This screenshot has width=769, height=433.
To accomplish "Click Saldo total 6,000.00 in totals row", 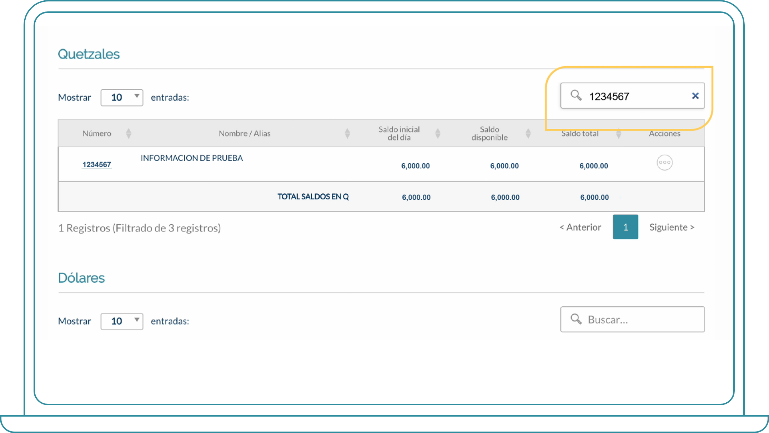I will 594,197.
